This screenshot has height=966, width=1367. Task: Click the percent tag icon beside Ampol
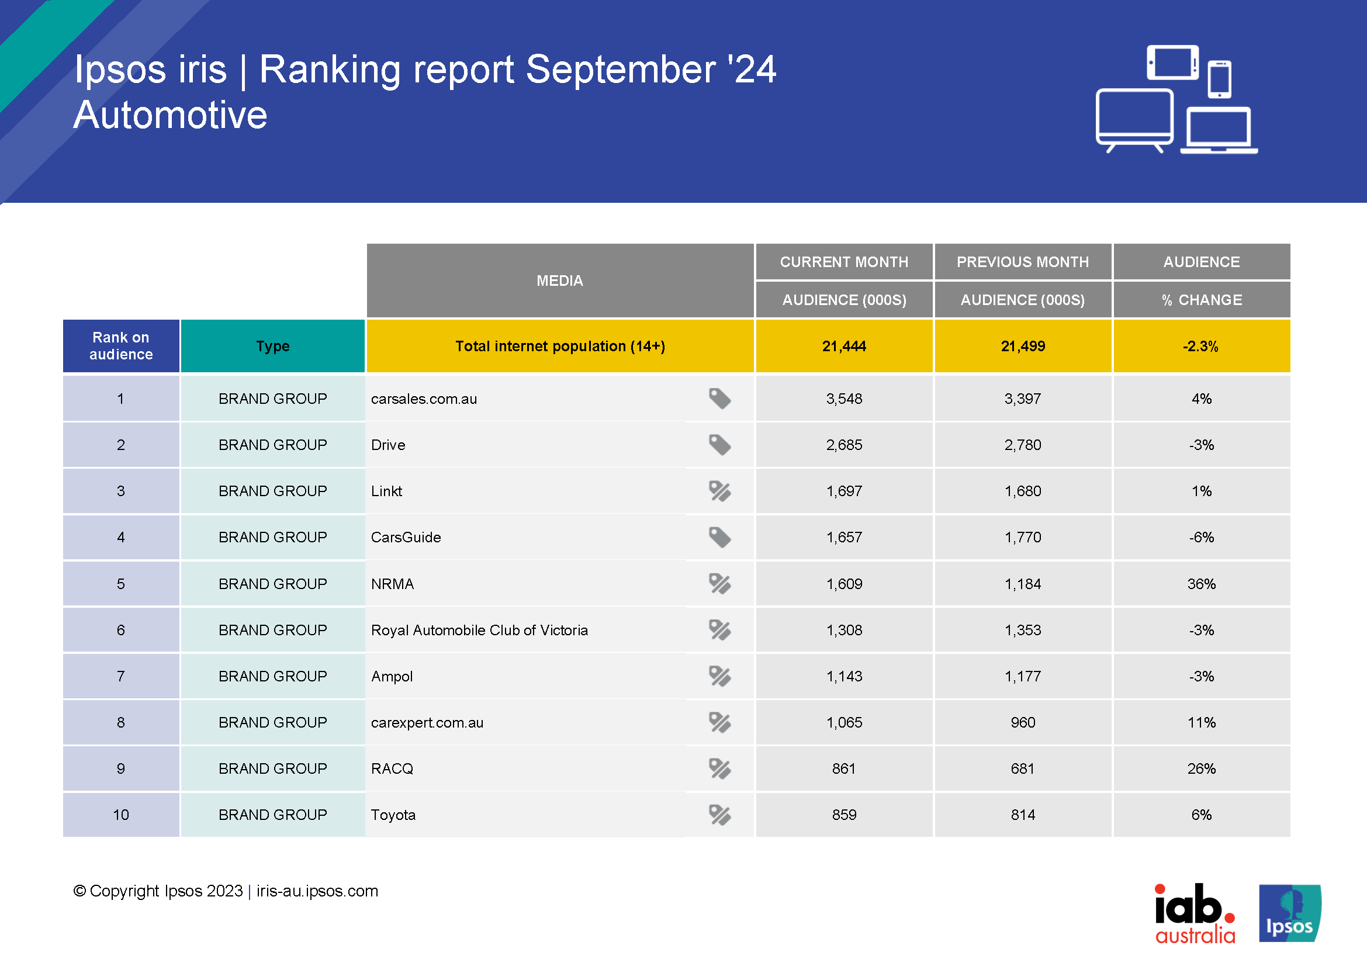pyautogui.click(x=719, y=676)
